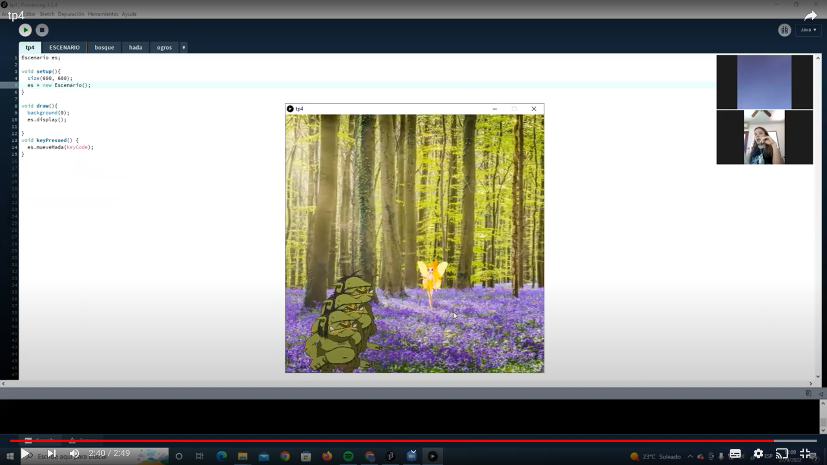
Task: Open the 23°C Soleado weather widget
Action: click(655, 456)
